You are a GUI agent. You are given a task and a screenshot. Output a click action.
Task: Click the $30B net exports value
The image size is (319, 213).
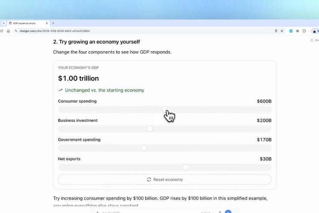point(265,159)
